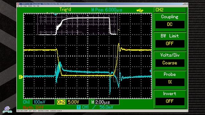Select the Coupling DC setting
Image resolution: width=205 pixels, height=115 pixels.
coord(170,24)
